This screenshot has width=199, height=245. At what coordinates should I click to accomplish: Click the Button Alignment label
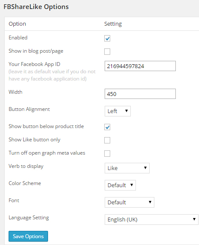coord(29,109)
